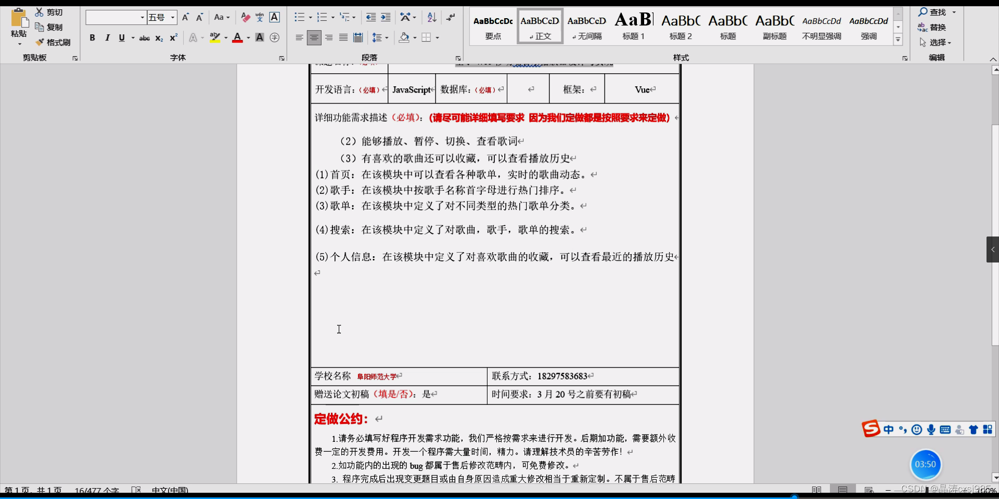Collapse the ribbon with the chevron
This screenshot has height=499, width=999.
click(x=993, y=59)
